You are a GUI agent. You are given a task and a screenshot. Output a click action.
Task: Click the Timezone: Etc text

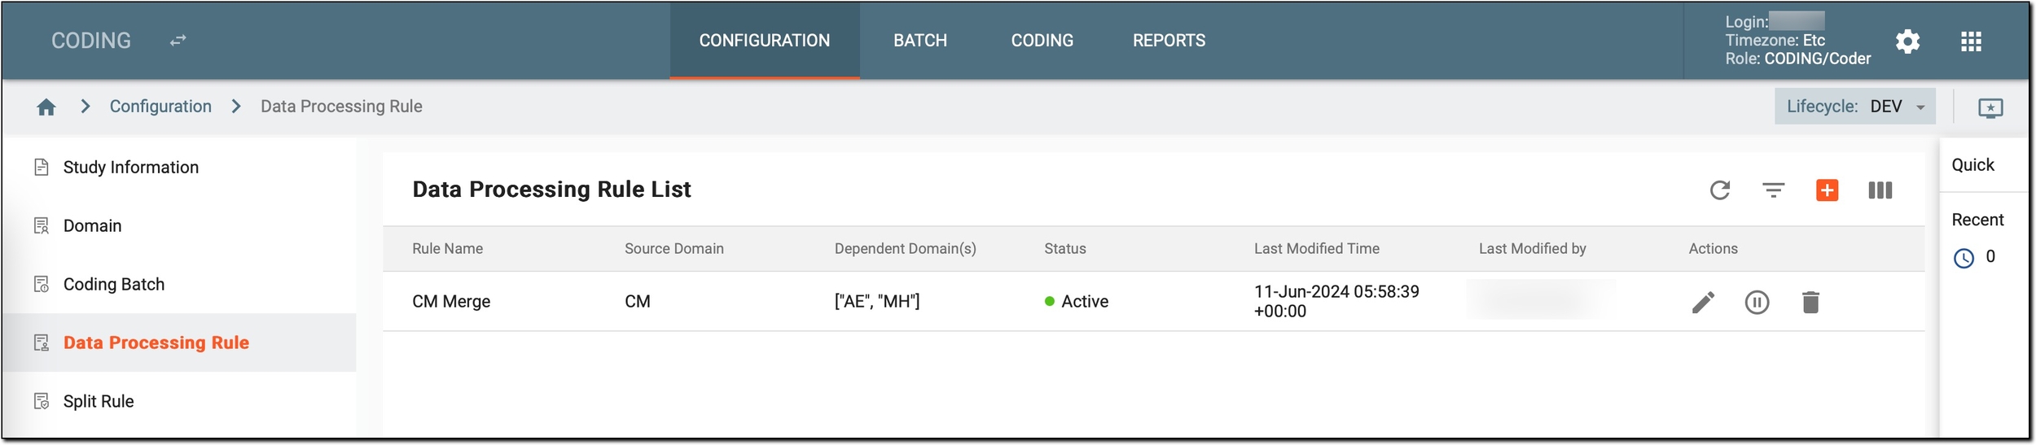pyautogui.click(x=1775, y=41)
